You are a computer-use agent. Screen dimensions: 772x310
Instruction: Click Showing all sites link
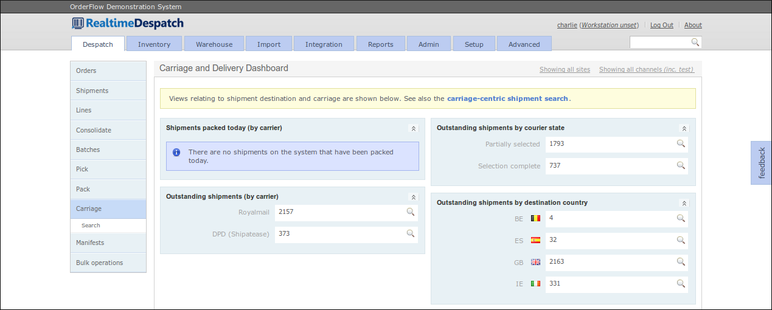pyautogui.click(x=565, y=69)
